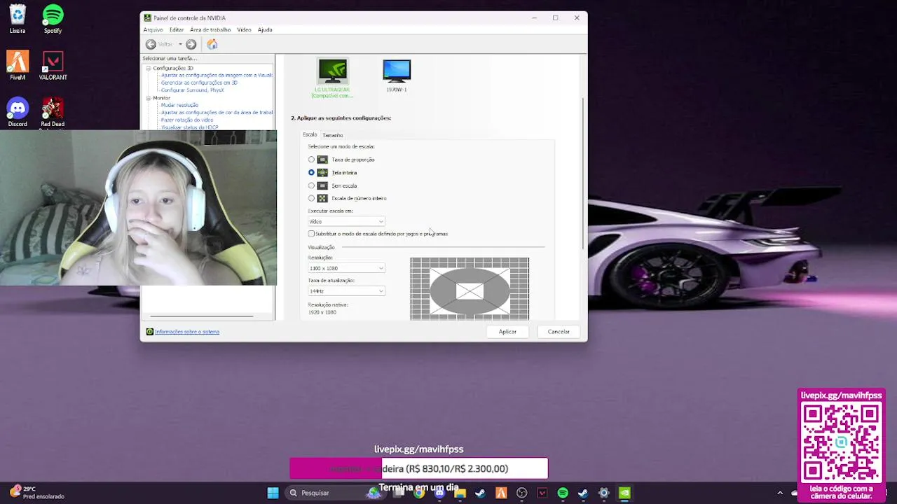Open Configurar Surround, PhysX

[x=193, y=90]
